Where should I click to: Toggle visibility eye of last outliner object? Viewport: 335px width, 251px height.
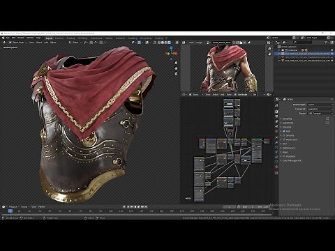coord(332,61)
